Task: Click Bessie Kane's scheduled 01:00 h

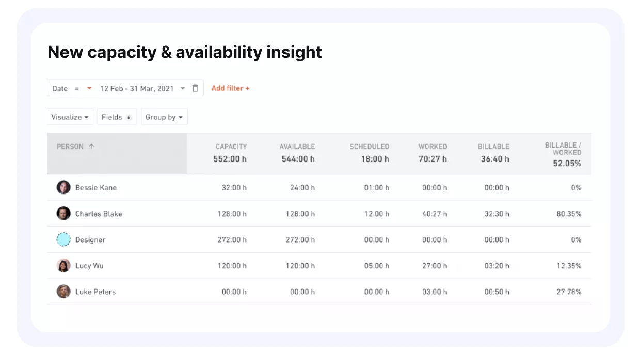Action: [377, 188]
